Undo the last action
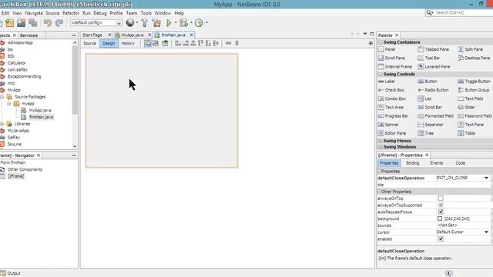 coord(48,23)
